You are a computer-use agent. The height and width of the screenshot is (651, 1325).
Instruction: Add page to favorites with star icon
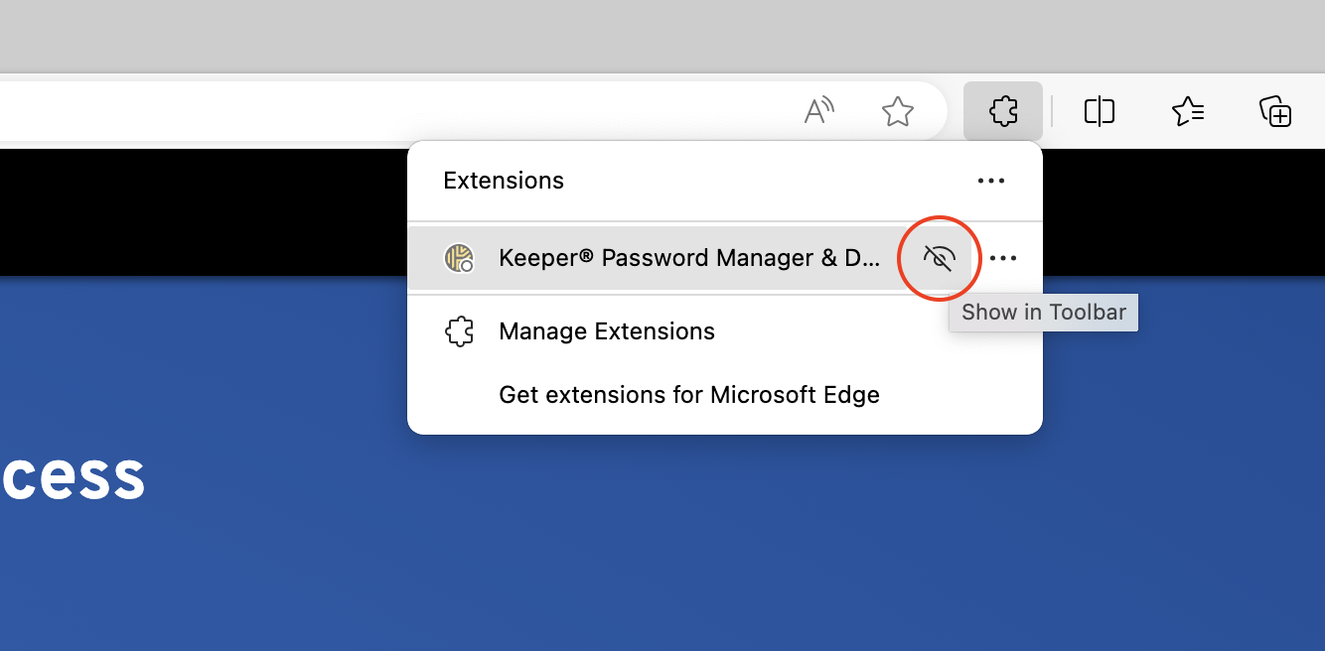click(x=898, y=111)
